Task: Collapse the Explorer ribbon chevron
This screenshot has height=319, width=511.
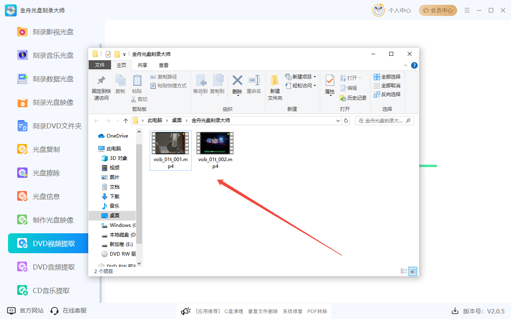Action: [x=406, y=65]
